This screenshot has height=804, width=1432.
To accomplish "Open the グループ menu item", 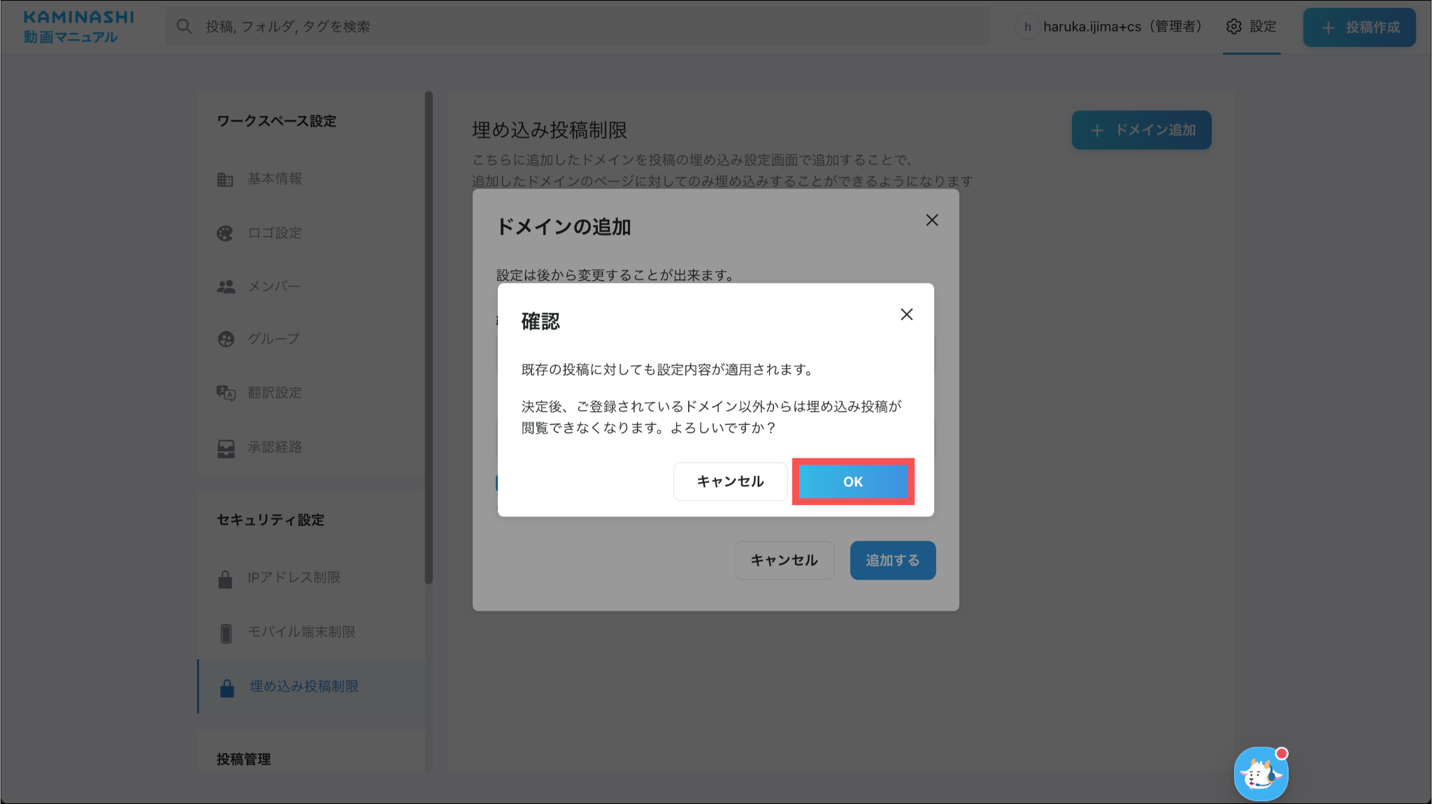I will pyautogui.click(x=273, y=339).
